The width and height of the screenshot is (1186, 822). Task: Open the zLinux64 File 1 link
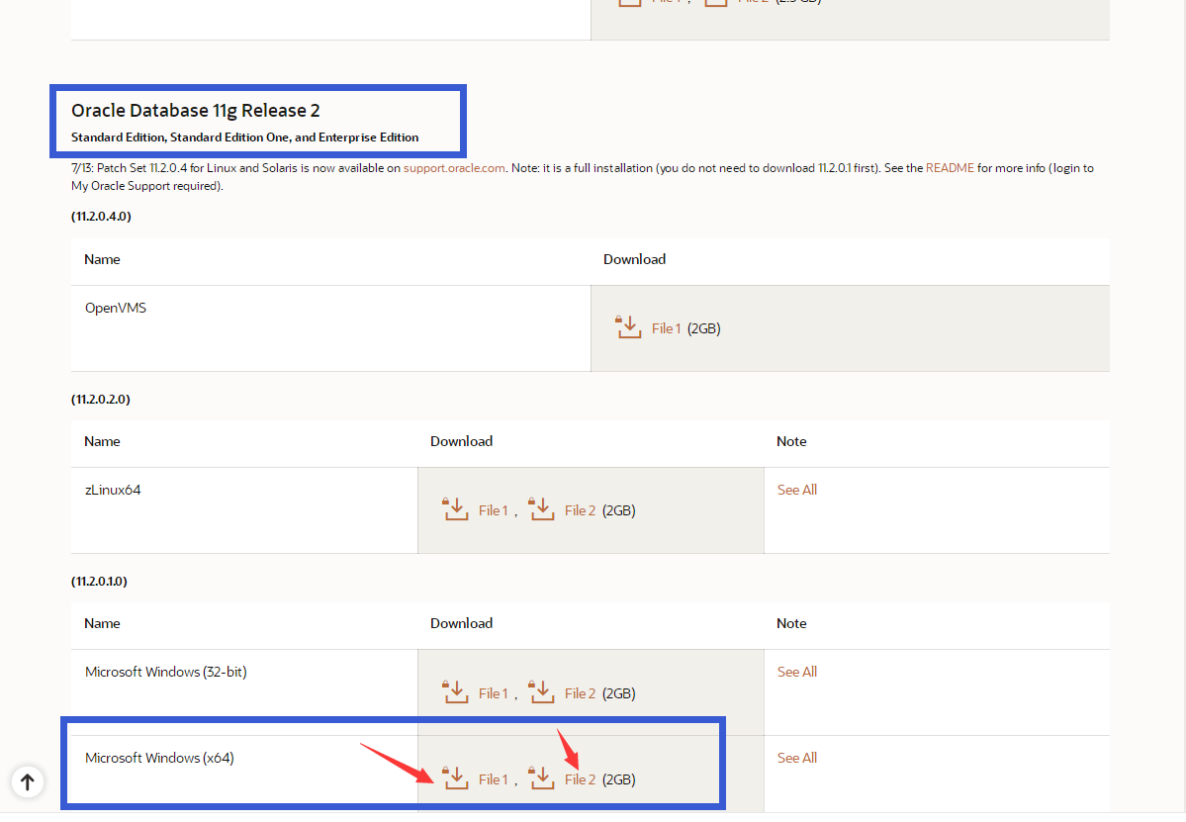(494, 510)
